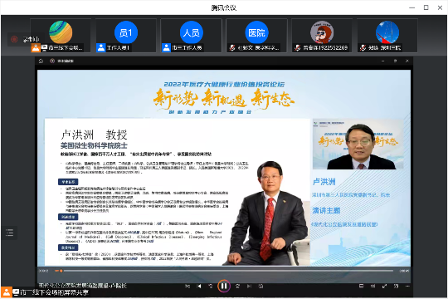The image size is (448, 299).
Task: Select the participant tile labeled 员1
Action: click(x=126, y=35)
